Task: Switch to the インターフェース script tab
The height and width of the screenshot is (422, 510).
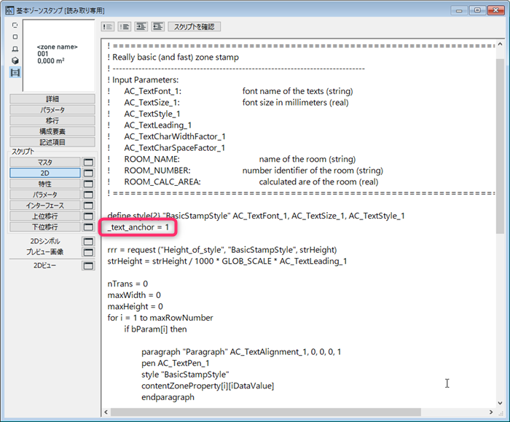Action: [45, 206]
